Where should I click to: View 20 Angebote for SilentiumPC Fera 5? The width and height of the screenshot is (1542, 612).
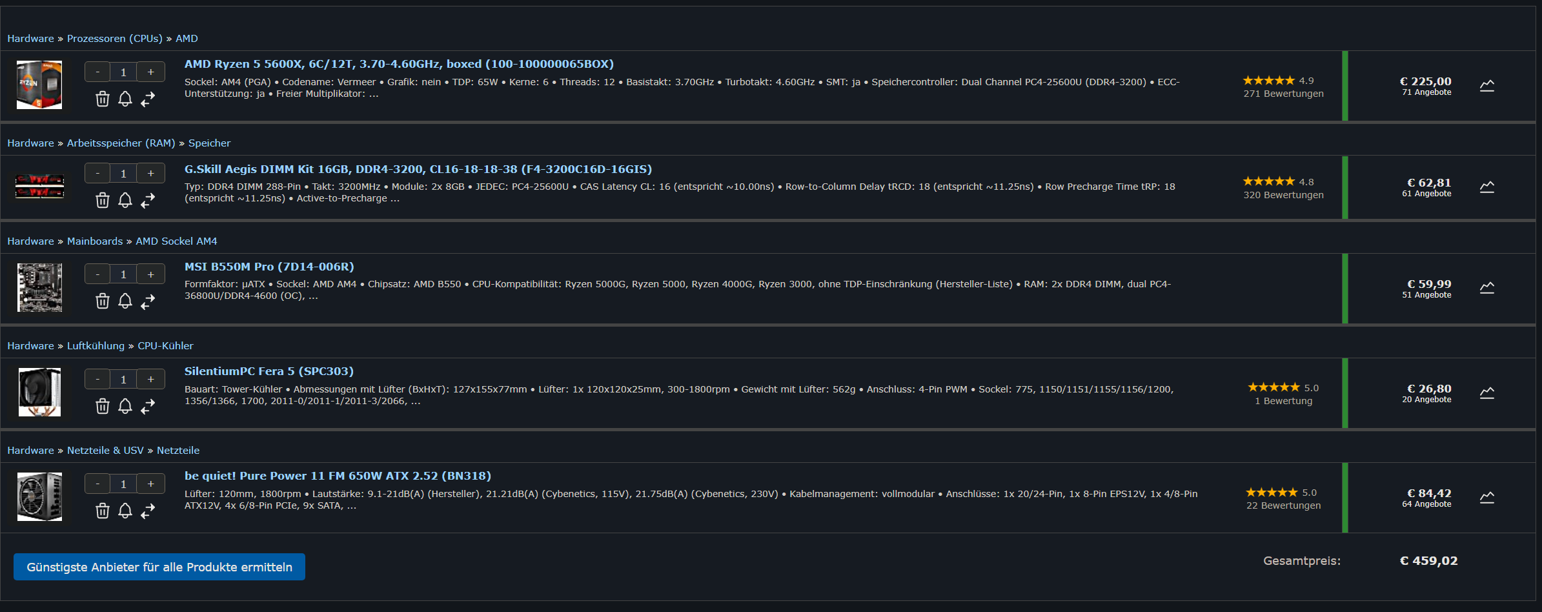[x=1426, y=400]
